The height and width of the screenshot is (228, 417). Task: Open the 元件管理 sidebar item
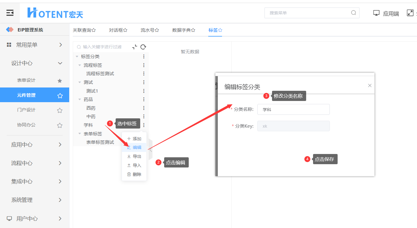[35, 95]
